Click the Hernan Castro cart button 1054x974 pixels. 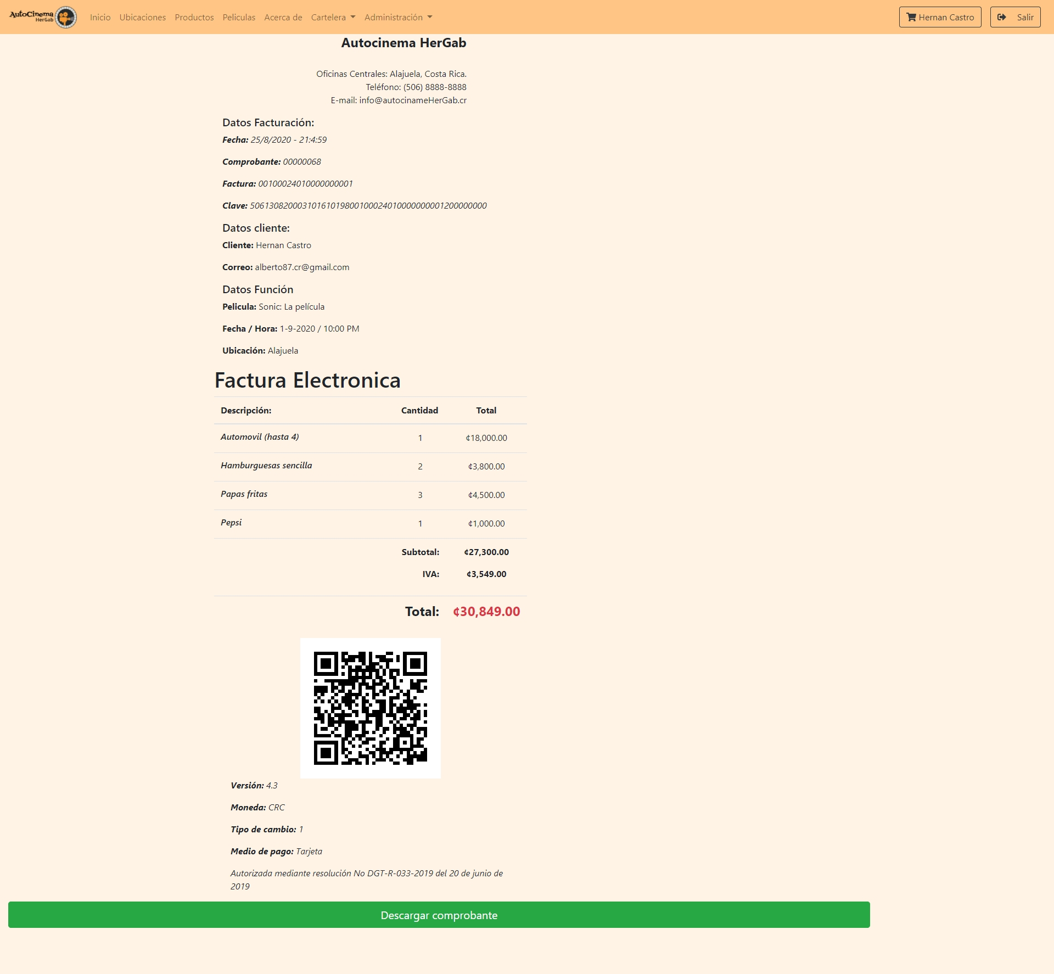pyautogui.click(x=940, y=17)
